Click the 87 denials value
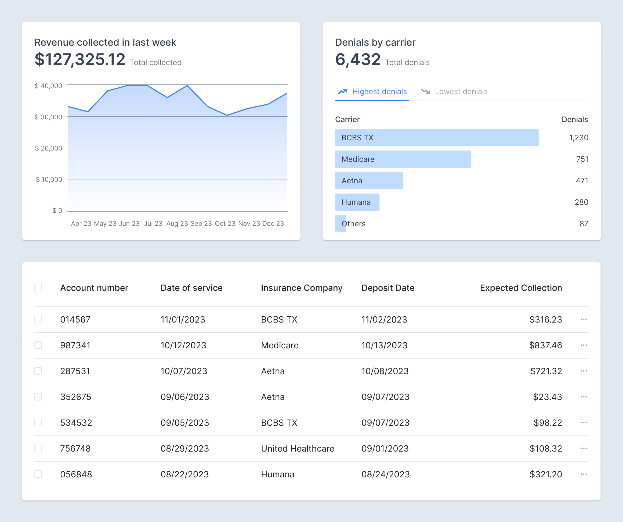The width and height of the screenshot is (623, 522). [584, 224]
